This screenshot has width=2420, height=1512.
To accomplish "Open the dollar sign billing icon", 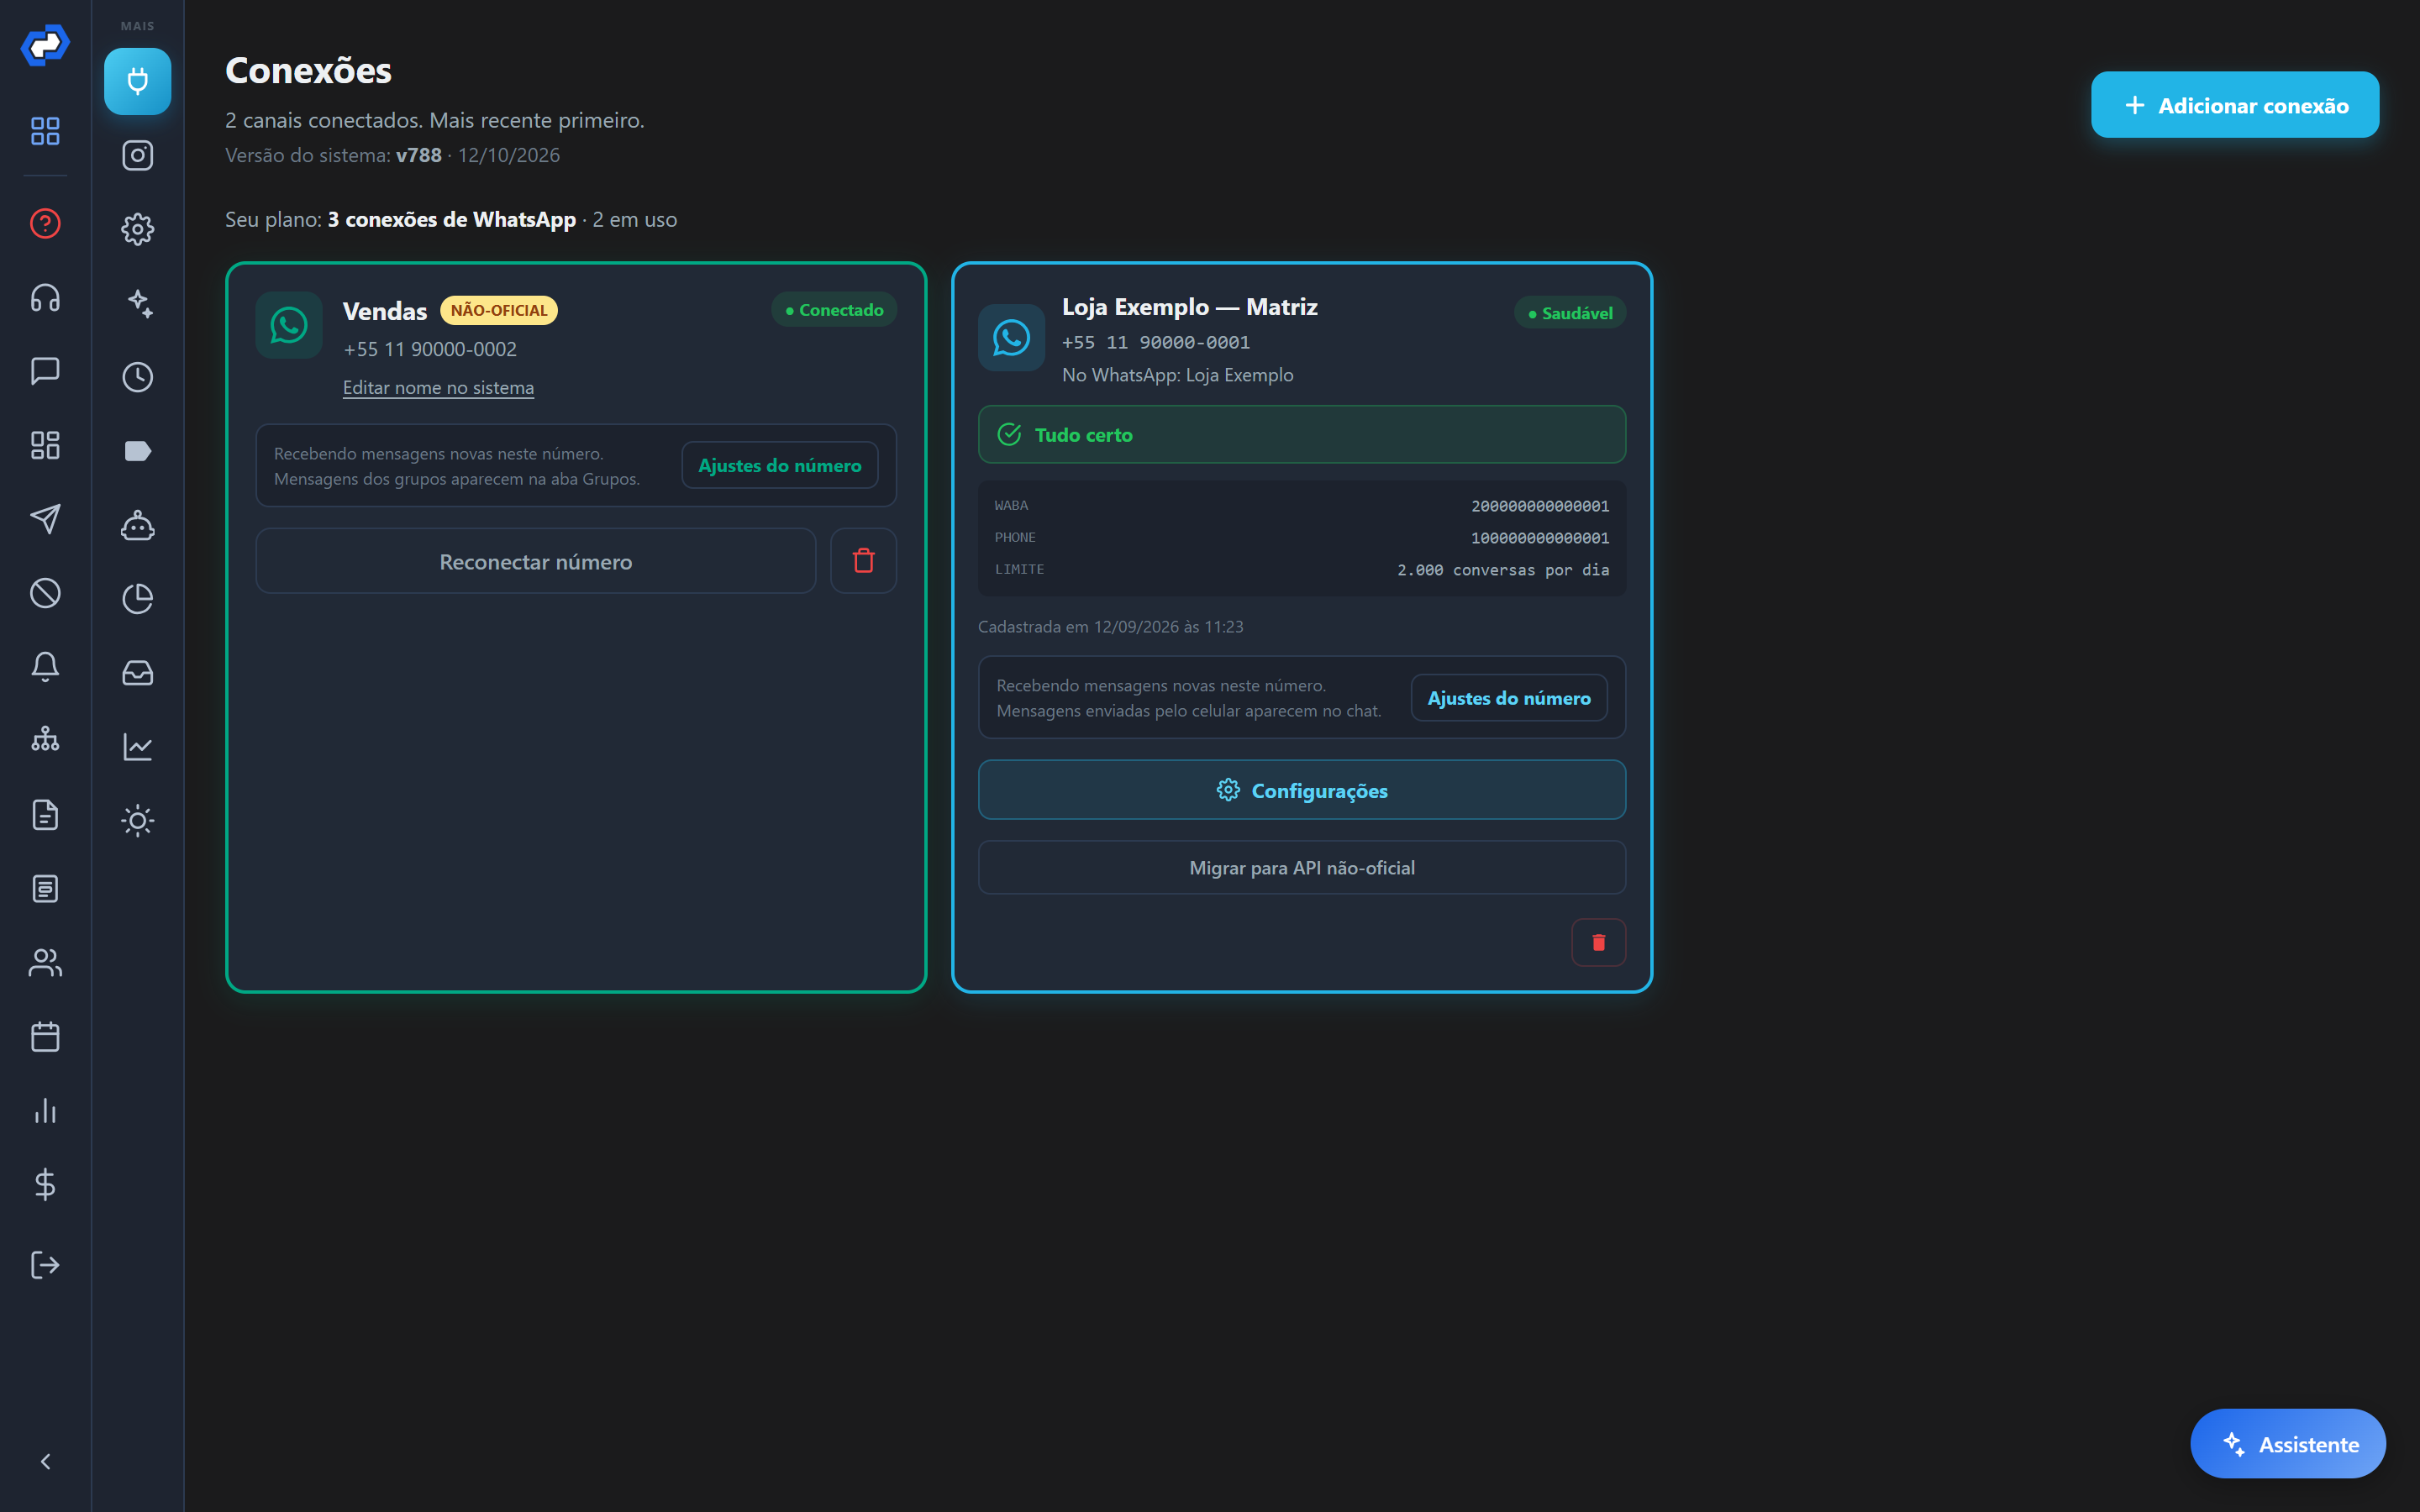I will pyautogui.click(x=45, y=1185).
